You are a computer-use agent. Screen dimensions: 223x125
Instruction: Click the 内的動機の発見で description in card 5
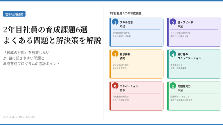[x=121, y=96]
